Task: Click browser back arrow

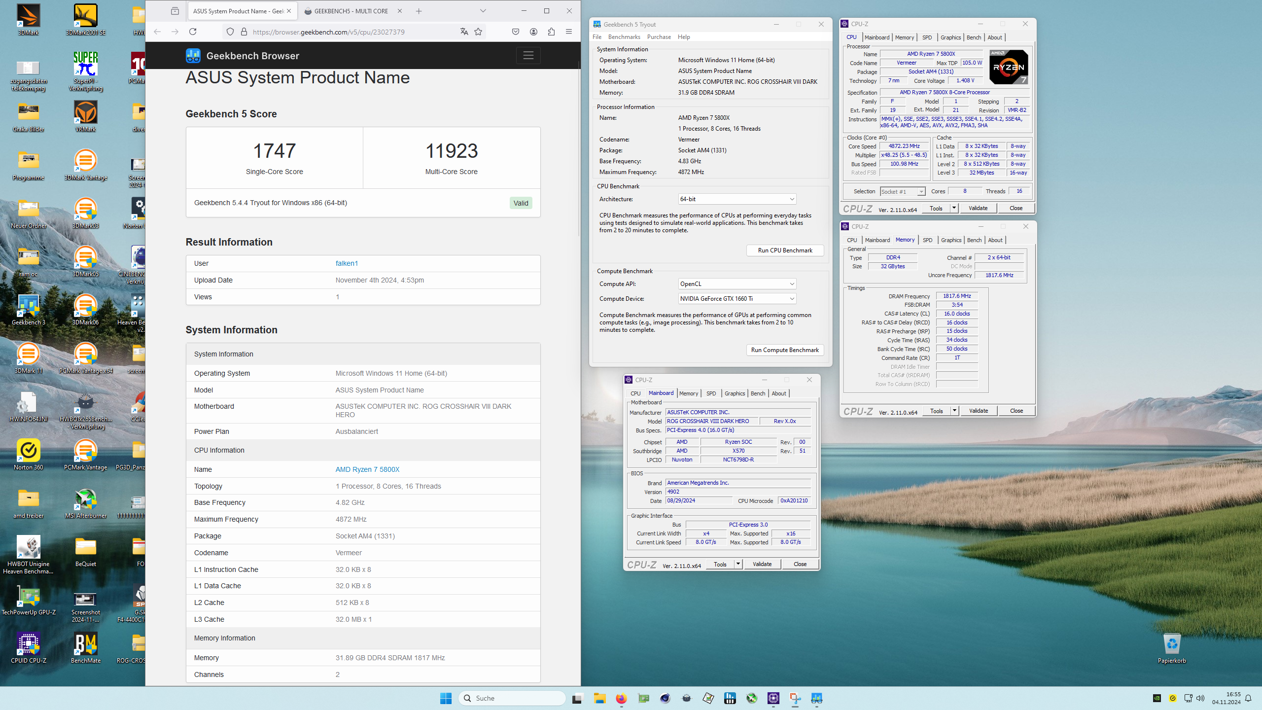Action: [x=157, y=32]
